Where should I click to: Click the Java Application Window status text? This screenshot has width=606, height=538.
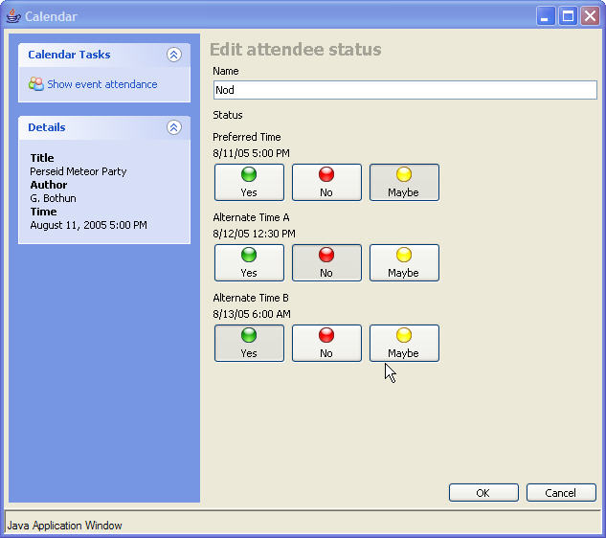coord(64,526)
